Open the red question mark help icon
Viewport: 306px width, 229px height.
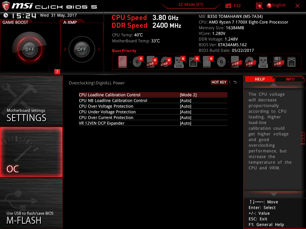57,72
